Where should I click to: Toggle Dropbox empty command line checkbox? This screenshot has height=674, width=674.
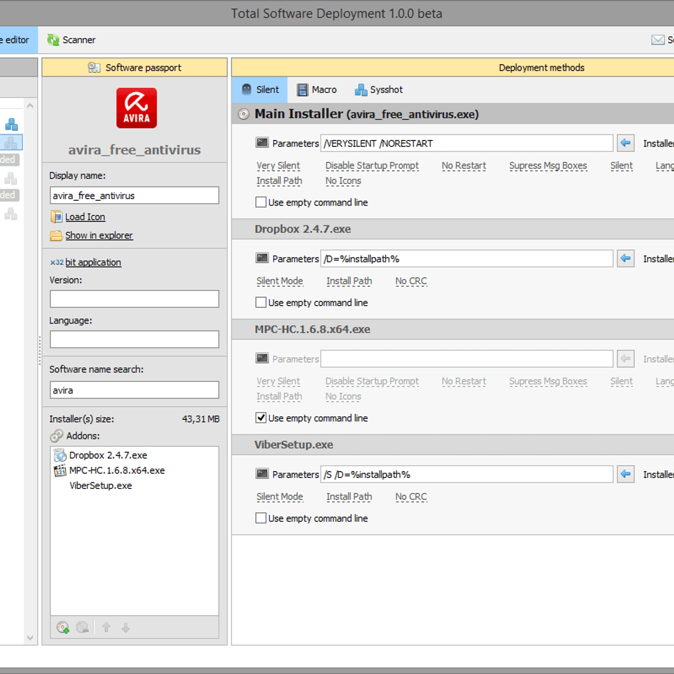261,302
